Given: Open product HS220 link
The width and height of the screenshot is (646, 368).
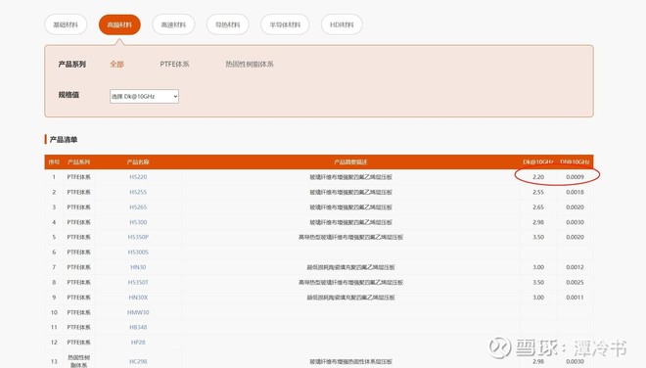Looking at the screenshot, I should (x=138, y=177).
